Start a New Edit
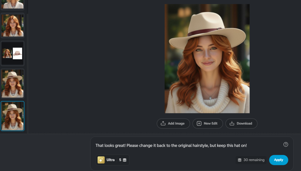The height and width of the screenshot is (171, 301). coord(208,123)
